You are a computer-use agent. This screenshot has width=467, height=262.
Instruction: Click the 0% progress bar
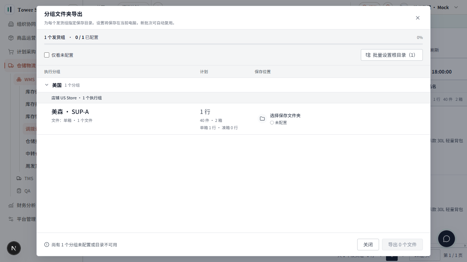(x=233, y=44)
